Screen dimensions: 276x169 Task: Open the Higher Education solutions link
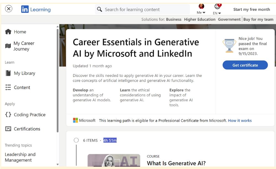(x=200, y=19)
